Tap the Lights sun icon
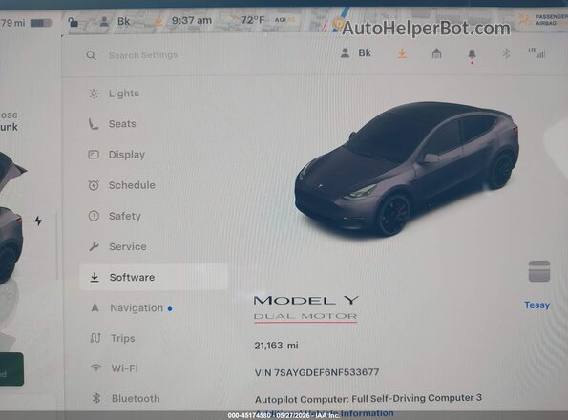 (94, 94)
